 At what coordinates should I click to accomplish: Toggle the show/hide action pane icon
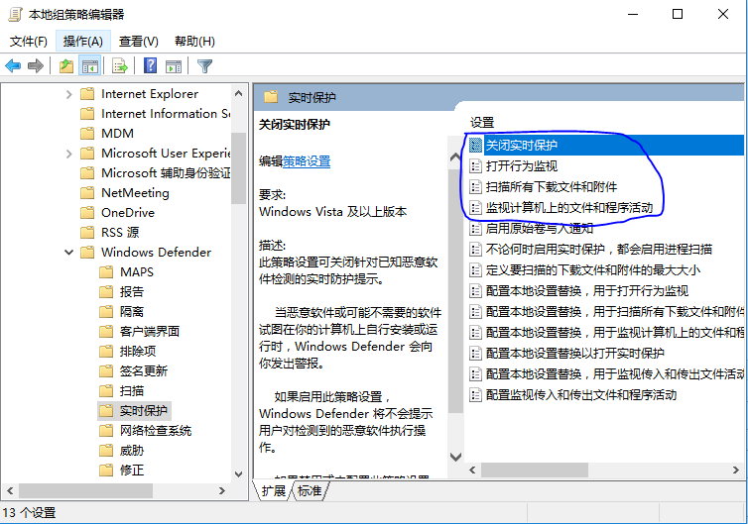coord(174,66)
